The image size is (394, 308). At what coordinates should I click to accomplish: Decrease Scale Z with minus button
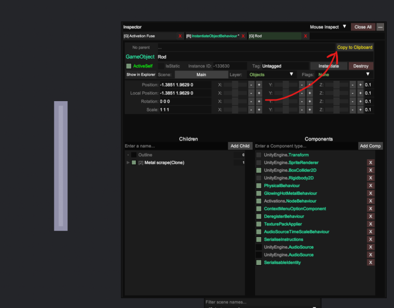[x=353, y=110]
